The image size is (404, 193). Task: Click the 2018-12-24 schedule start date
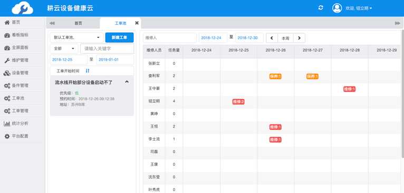click(213, 38)
